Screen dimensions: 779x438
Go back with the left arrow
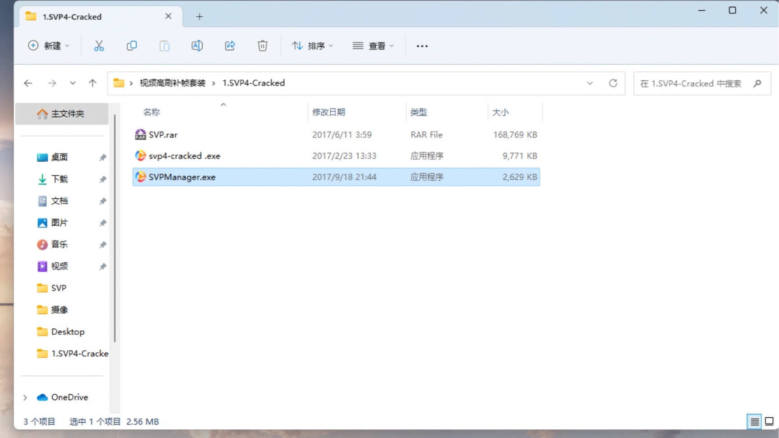tap(28, 83)
